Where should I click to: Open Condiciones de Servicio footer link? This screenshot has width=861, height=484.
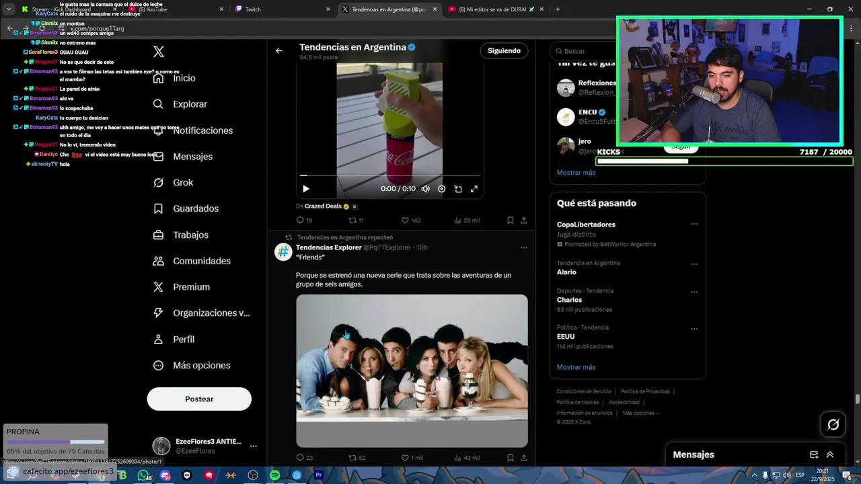[584, 391]
